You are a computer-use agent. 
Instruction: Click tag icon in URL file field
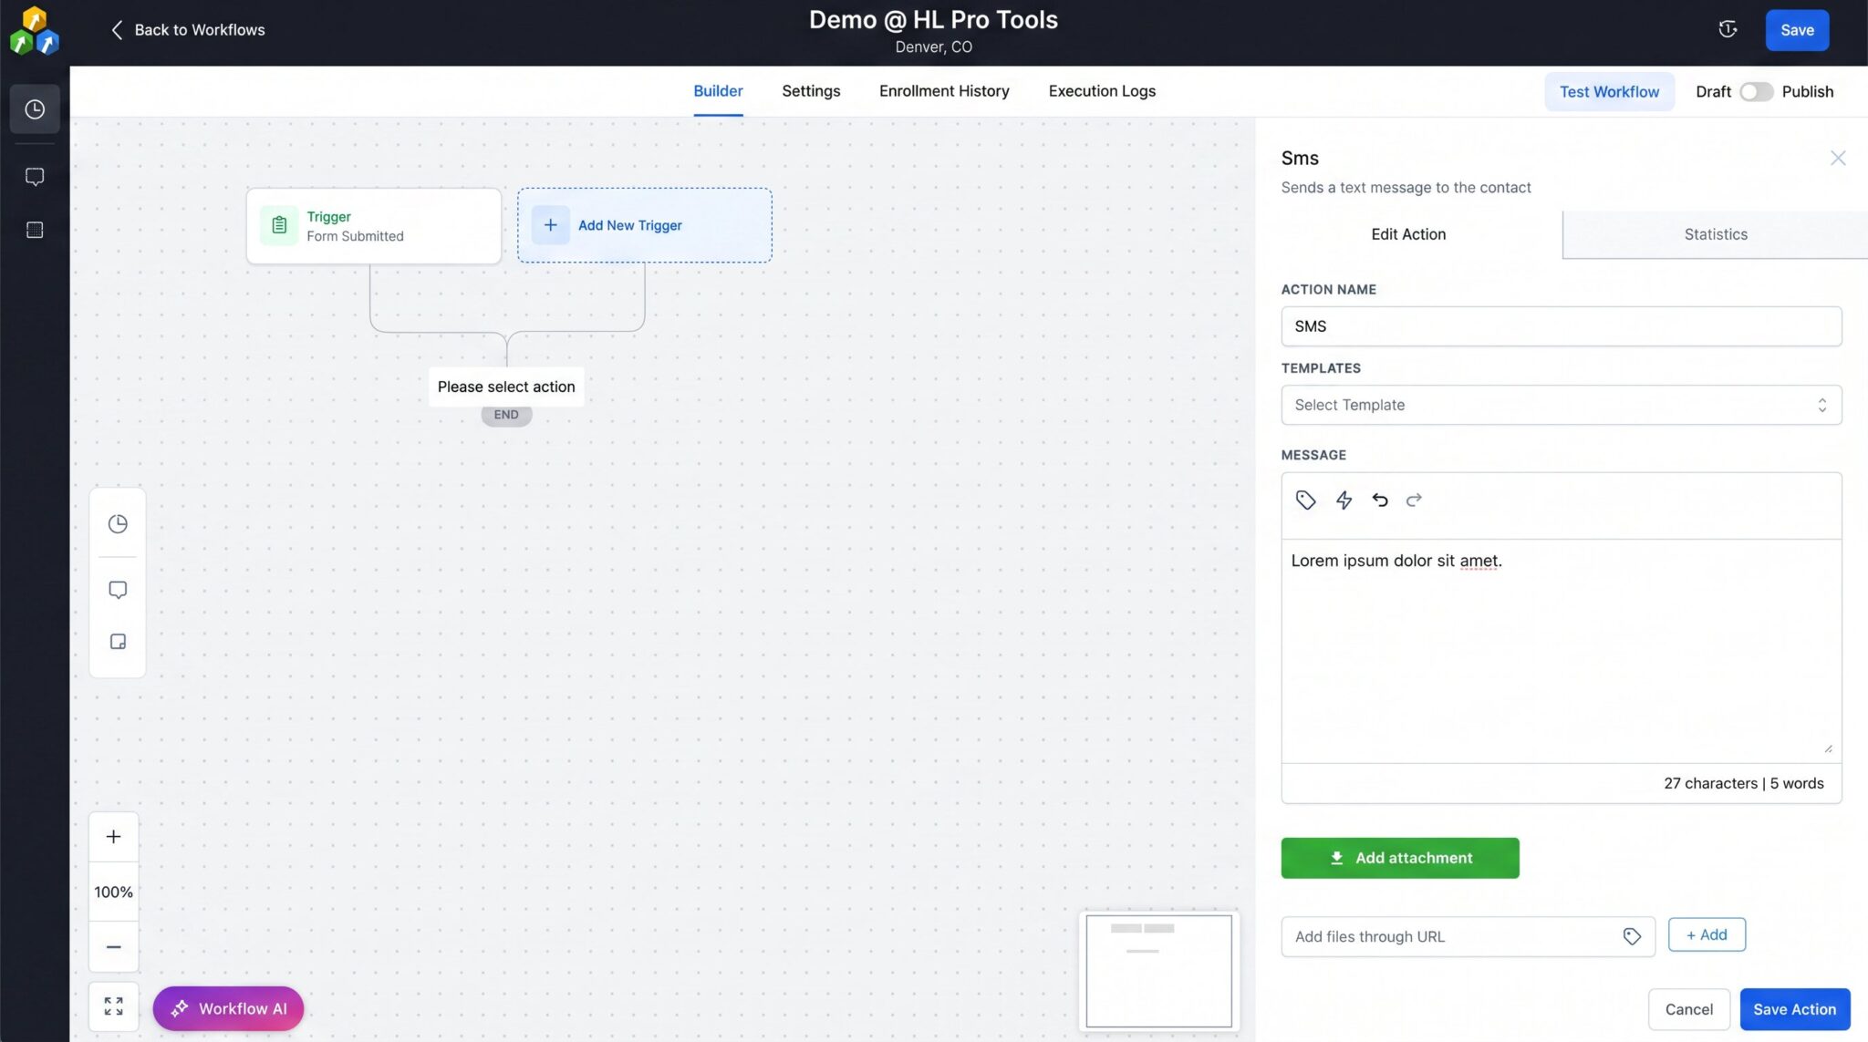tap(1632, 936)
